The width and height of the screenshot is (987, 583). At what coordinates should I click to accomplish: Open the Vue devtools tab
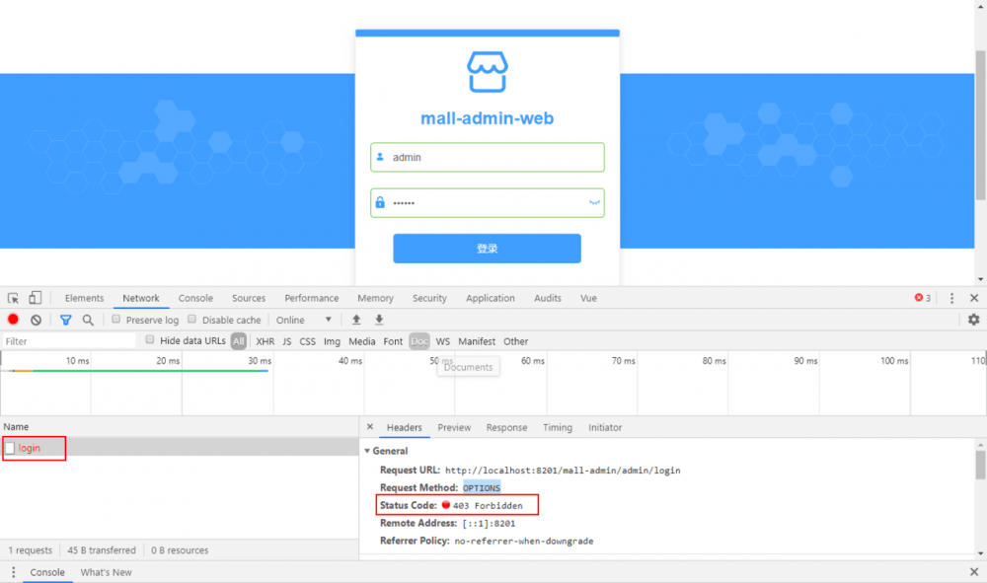point(588,298)
